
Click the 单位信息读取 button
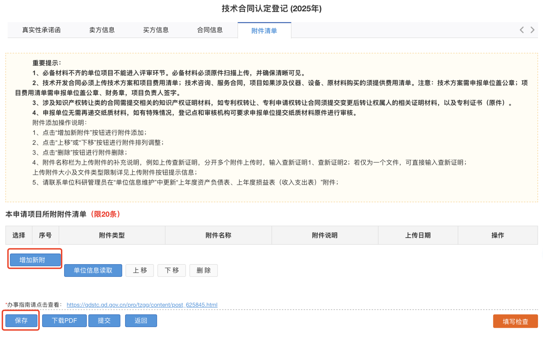click(x=93, y=270)
